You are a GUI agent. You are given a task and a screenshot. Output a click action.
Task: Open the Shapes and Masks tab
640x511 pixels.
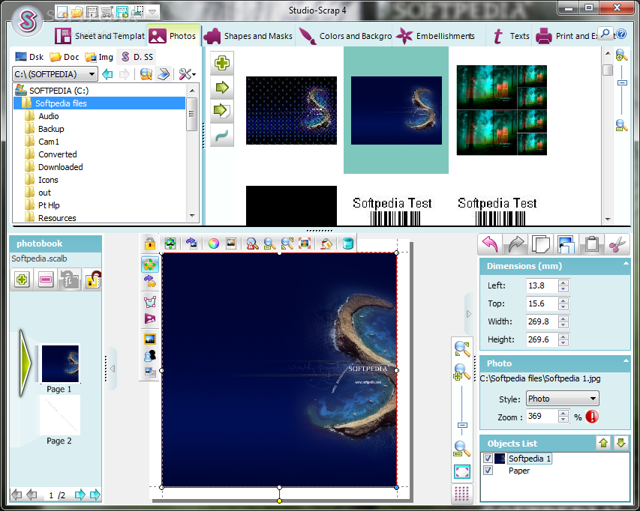coord(248,36)
